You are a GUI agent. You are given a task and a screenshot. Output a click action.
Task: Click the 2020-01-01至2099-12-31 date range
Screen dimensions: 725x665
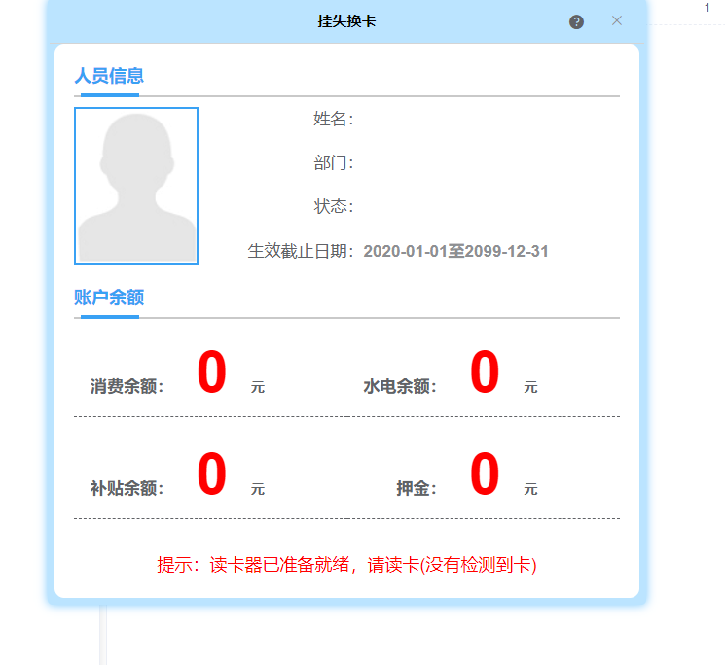[455, 251]
